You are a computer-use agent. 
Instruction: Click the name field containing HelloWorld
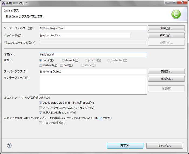click(93, 54)
